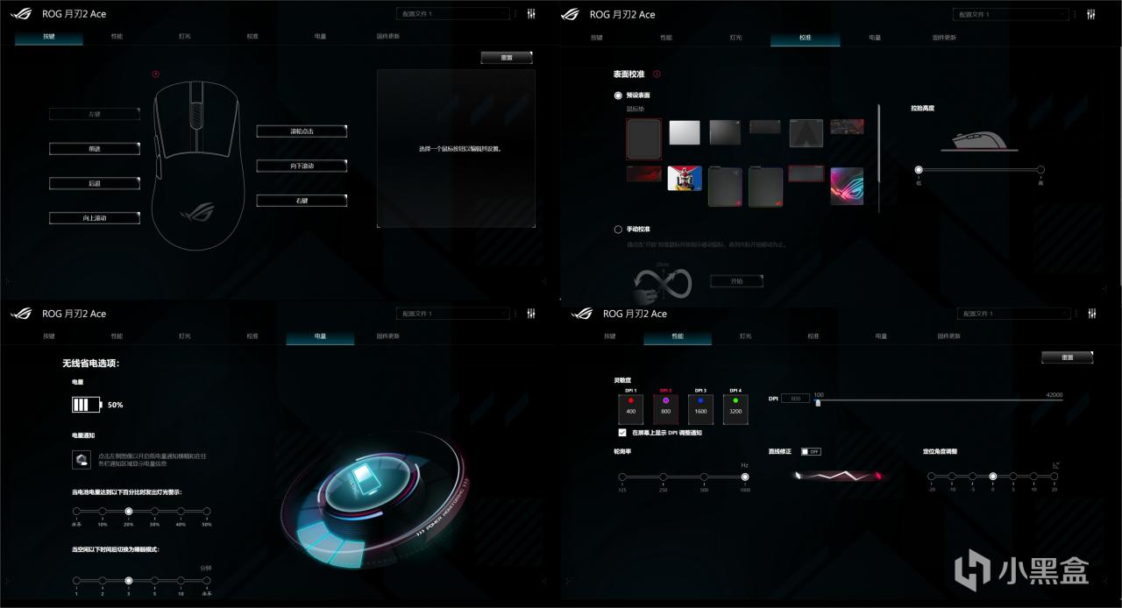1122x608 pixels.
Task: Select the gray gradient mouse pad preset
Action: (725, 132)
